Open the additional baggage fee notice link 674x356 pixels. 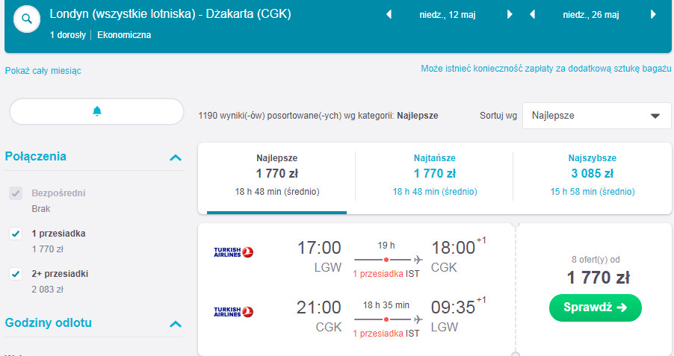click(546, 69)
